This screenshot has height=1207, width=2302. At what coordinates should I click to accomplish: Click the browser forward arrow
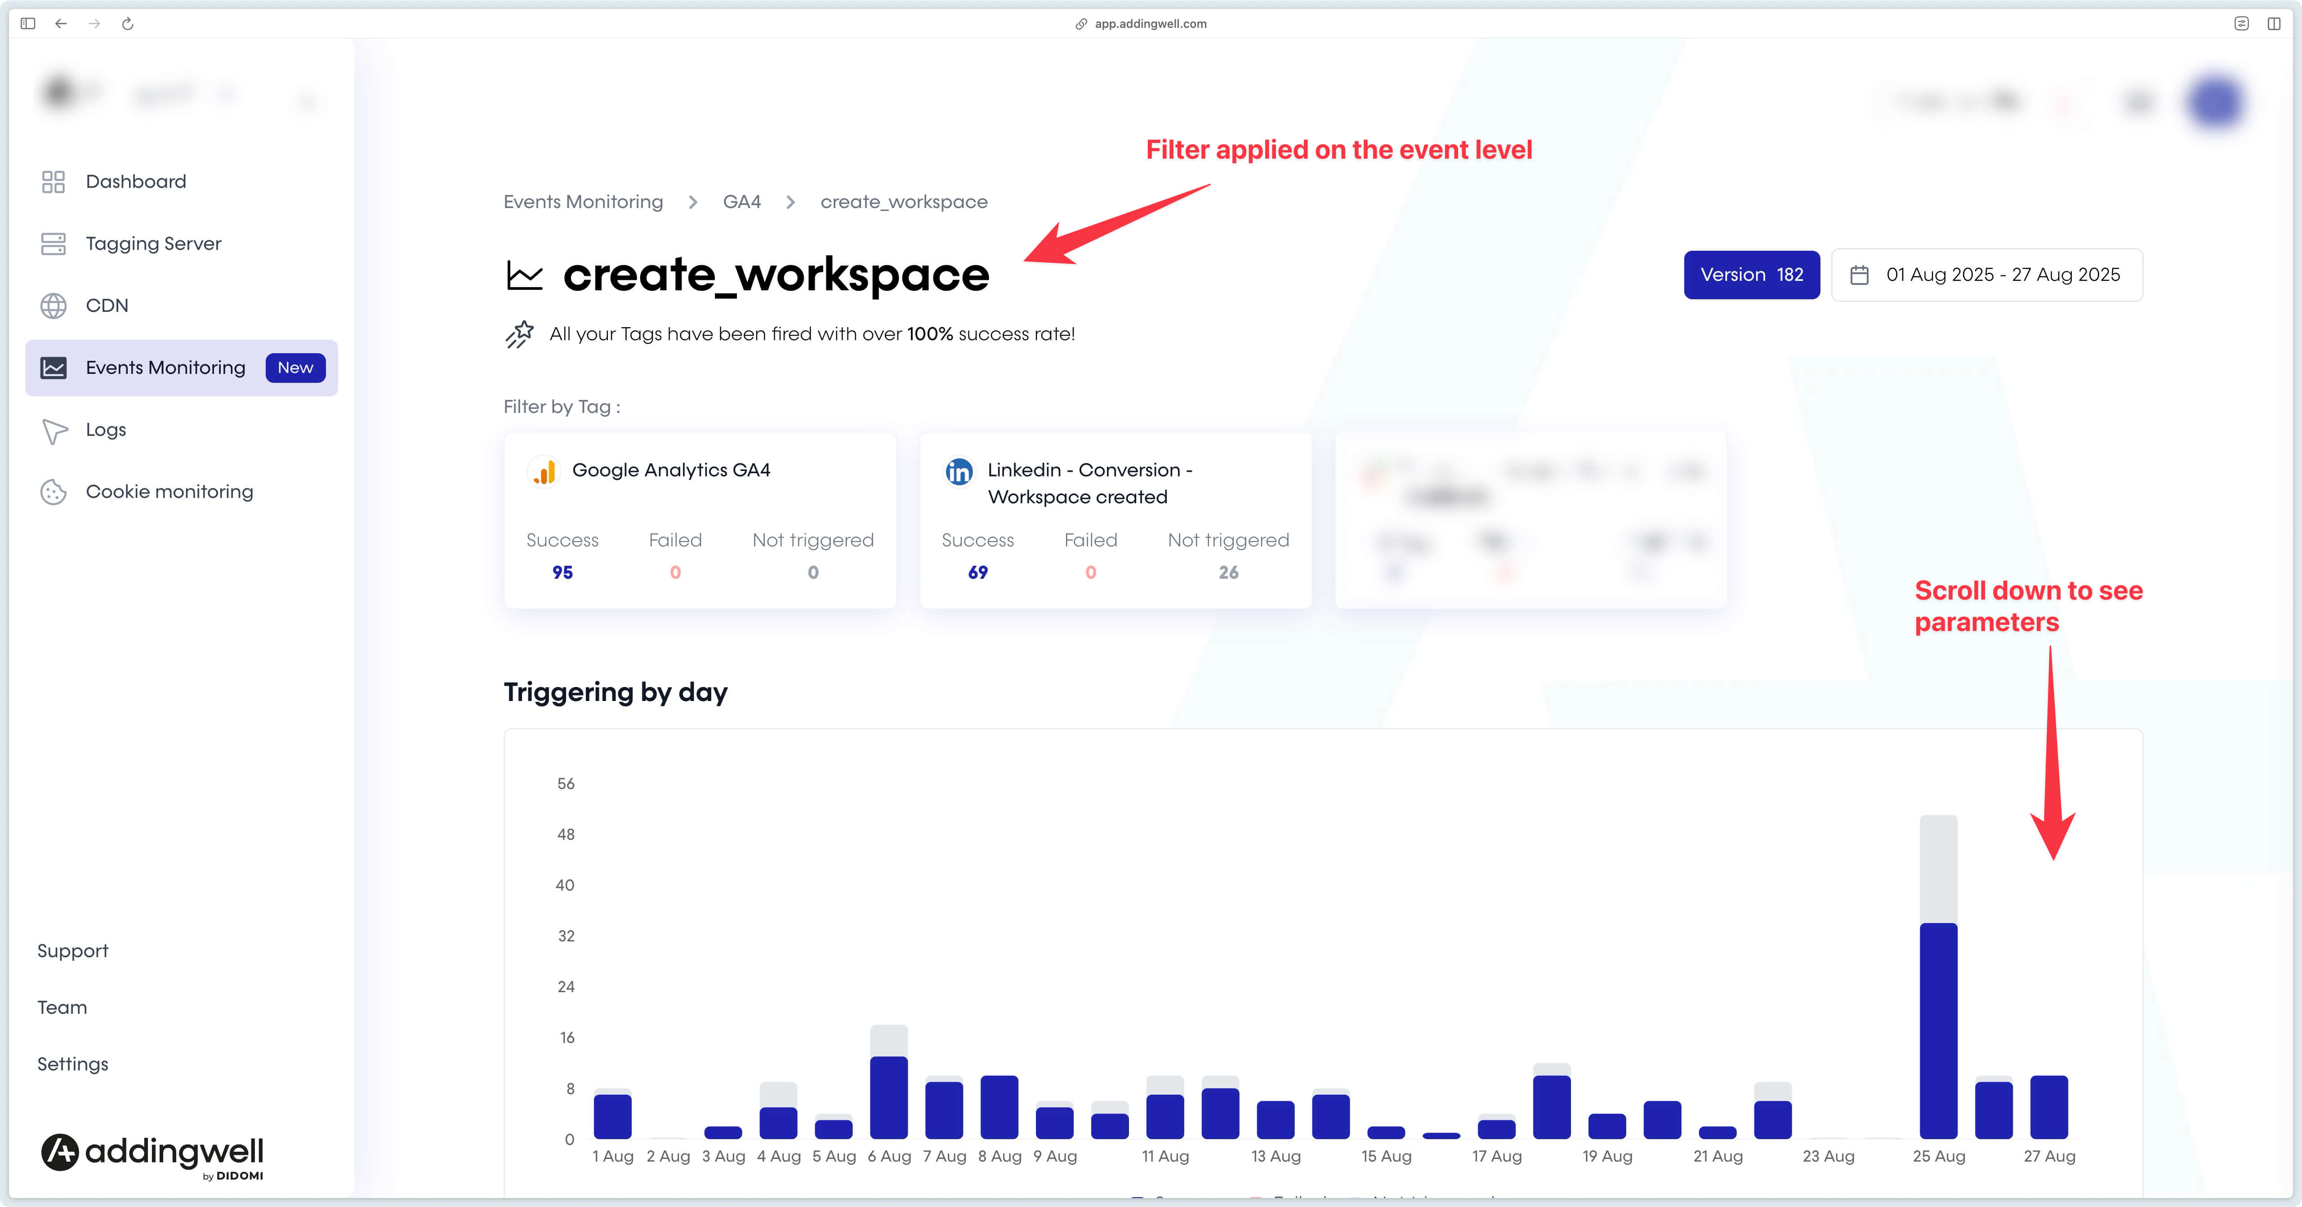point(95,23)
